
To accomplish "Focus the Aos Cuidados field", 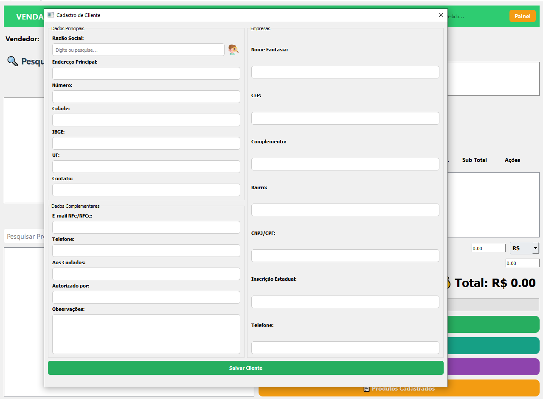I will [x=146, y=274].
